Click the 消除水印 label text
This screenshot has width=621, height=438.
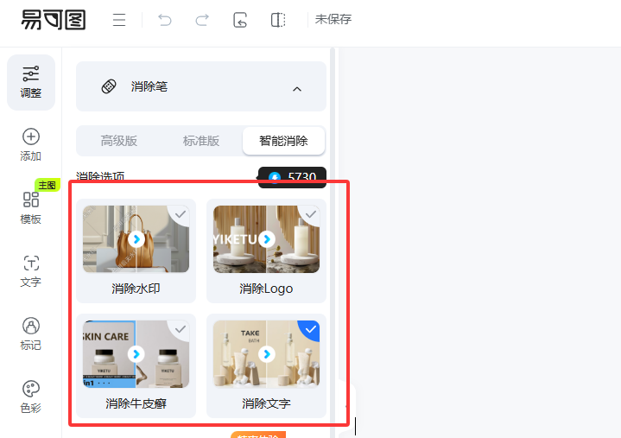point(136,289)
